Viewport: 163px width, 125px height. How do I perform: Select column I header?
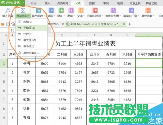pos(149,35)
